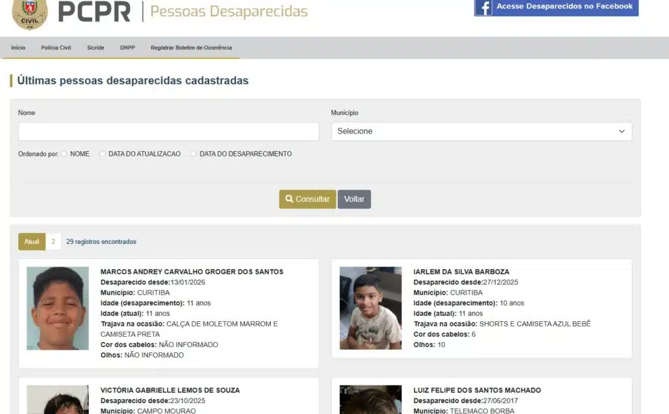The image size is (669, 414).
Task: Click Iarlem da Silva Barboza's photo
Action: (370, 307)
